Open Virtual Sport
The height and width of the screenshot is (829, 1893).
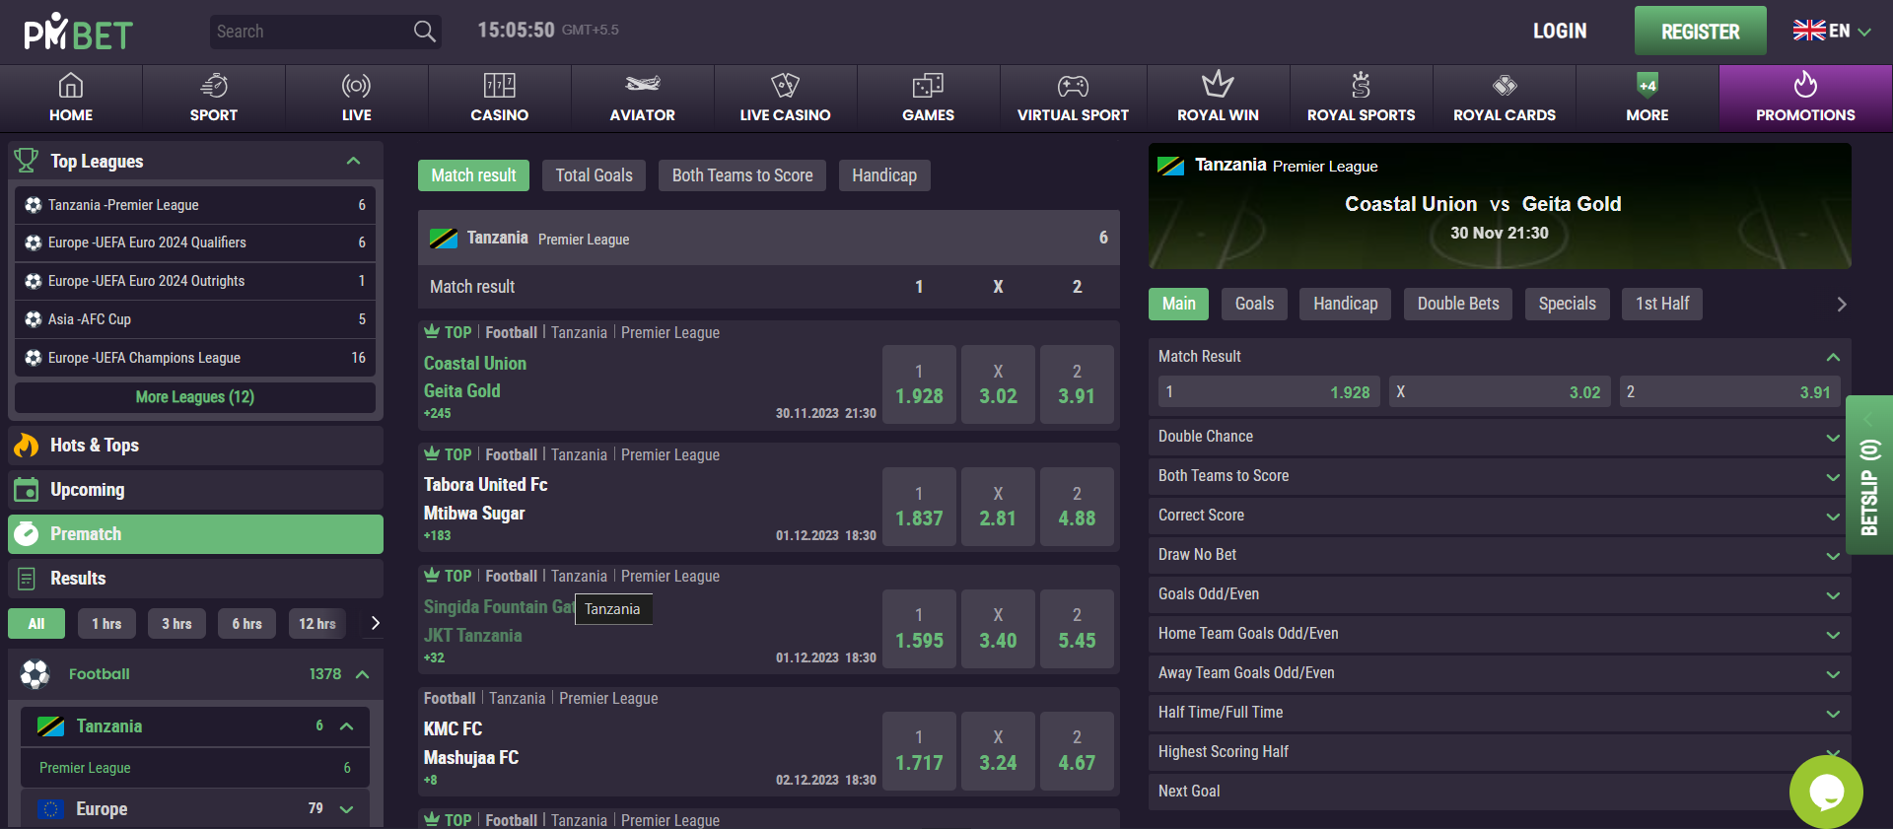1073,99
